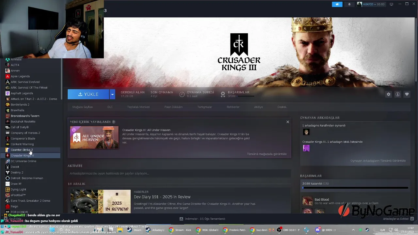Screen dimensions: 418x235
Task: Click the achievements progress bar
Action: [x=355, y=188]
